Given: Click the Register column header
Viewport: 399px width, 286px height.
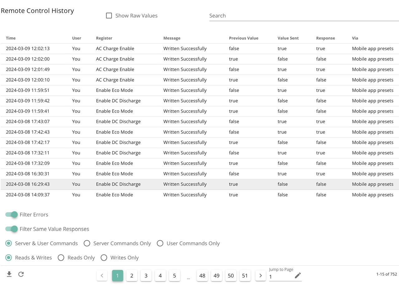Looking at the screenshot, I should point(104,38).
